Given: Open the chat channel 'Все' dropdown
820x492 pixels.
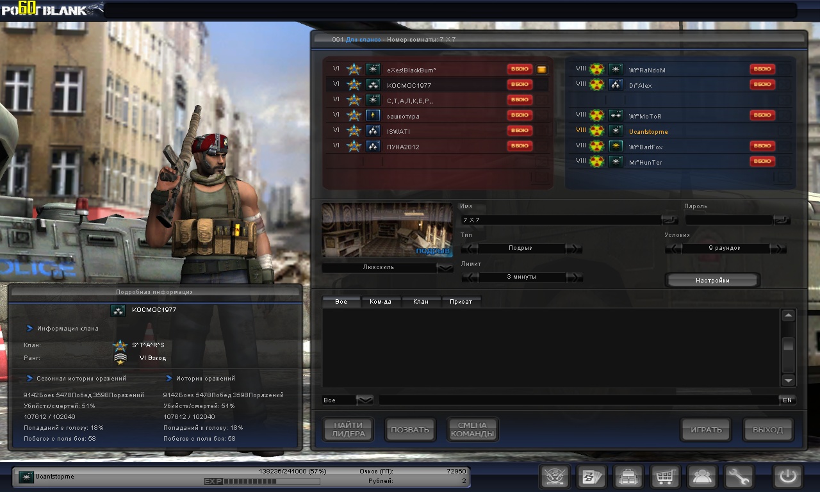Looking at the screenshot, I should (x=365, y=400).
